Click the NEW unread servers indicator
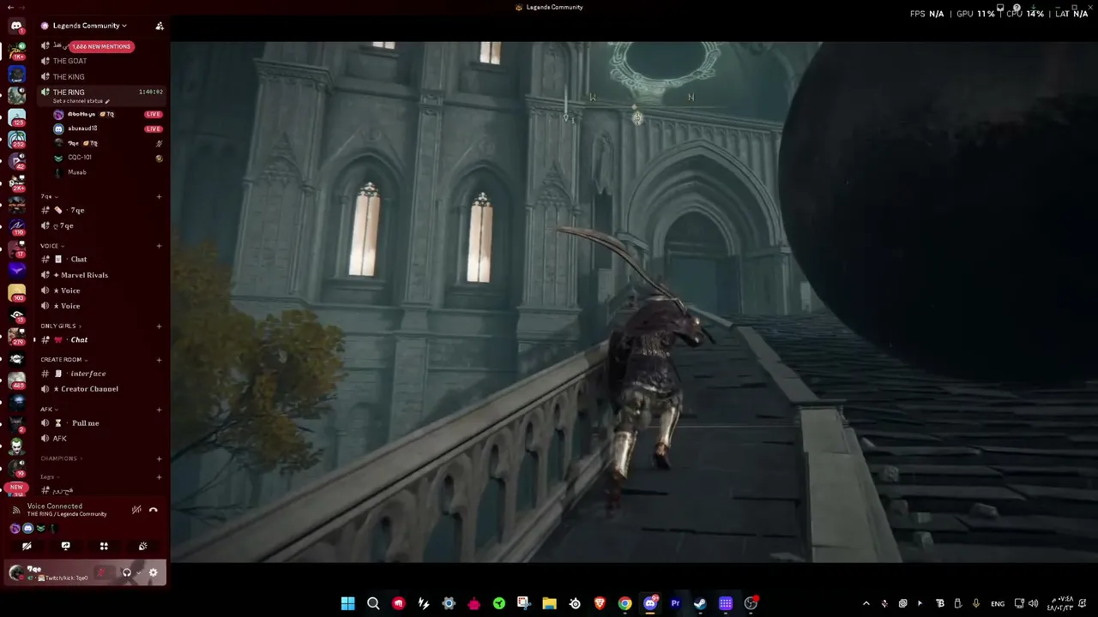Screen dimensions: 1098x617 click(16, 487)
